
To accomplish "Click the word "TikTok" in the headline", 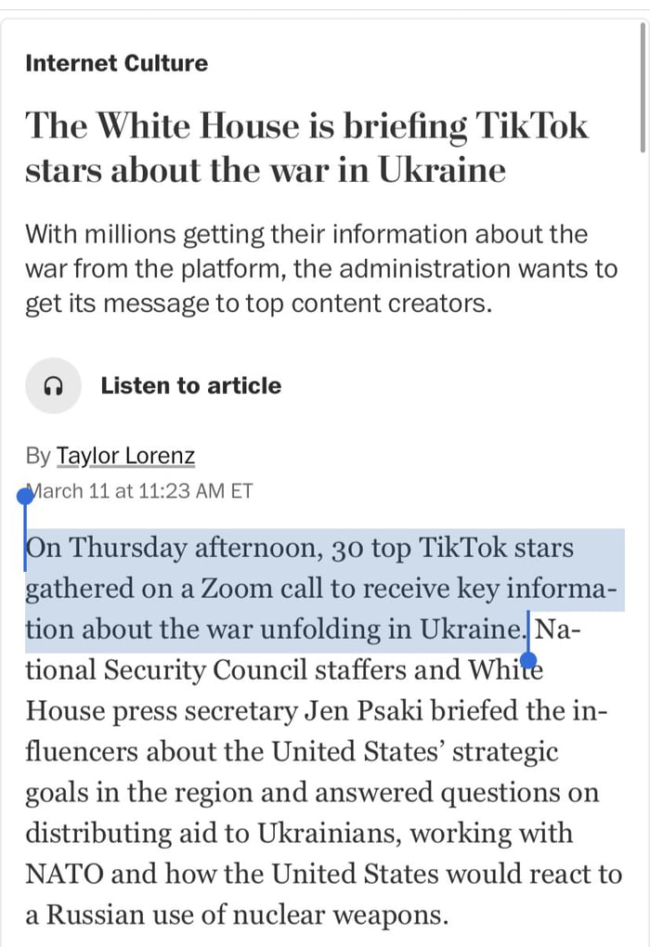I will click(531, 126).
